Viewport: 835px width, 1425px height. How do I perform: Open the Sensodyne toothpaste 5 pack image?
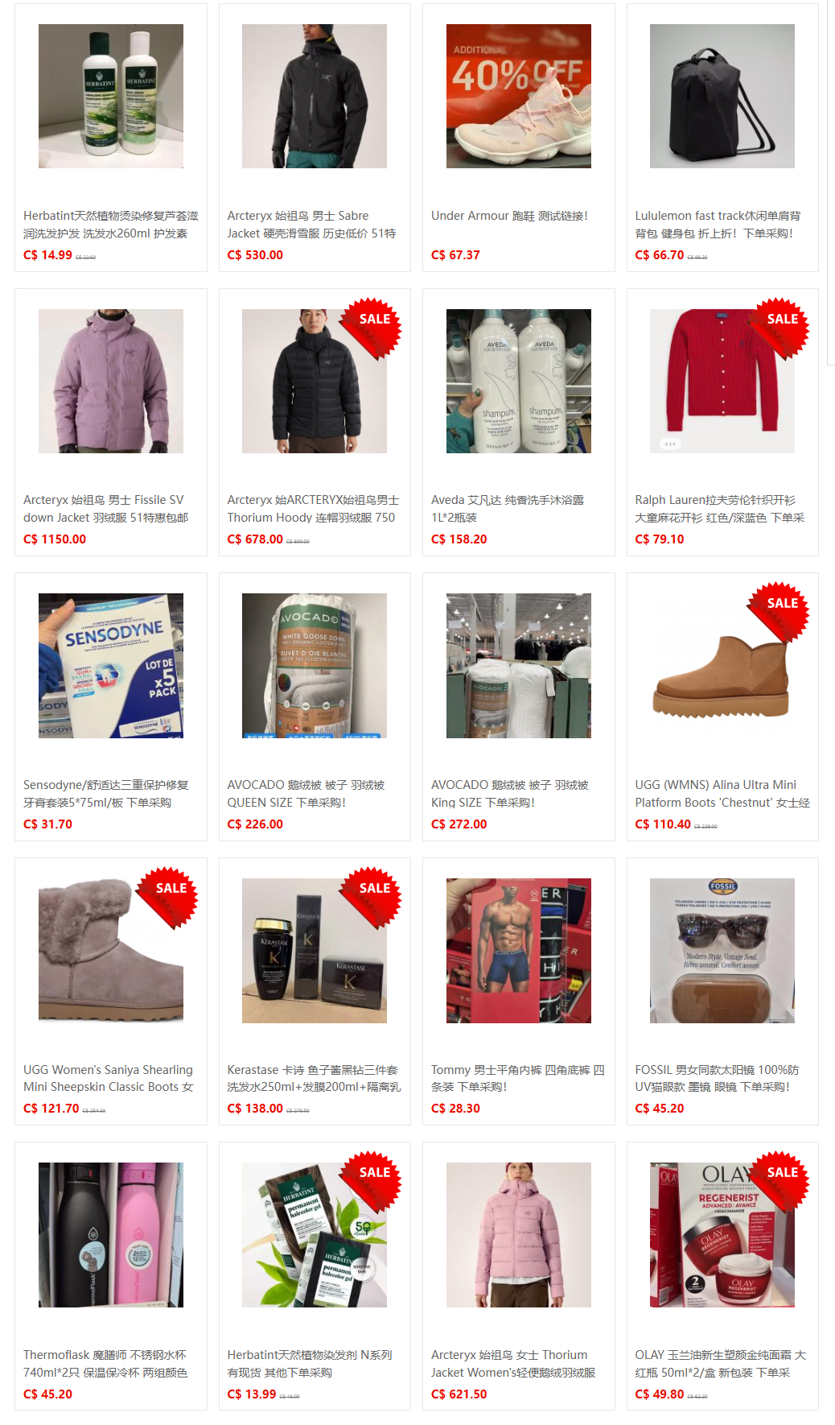pos(111,666)
